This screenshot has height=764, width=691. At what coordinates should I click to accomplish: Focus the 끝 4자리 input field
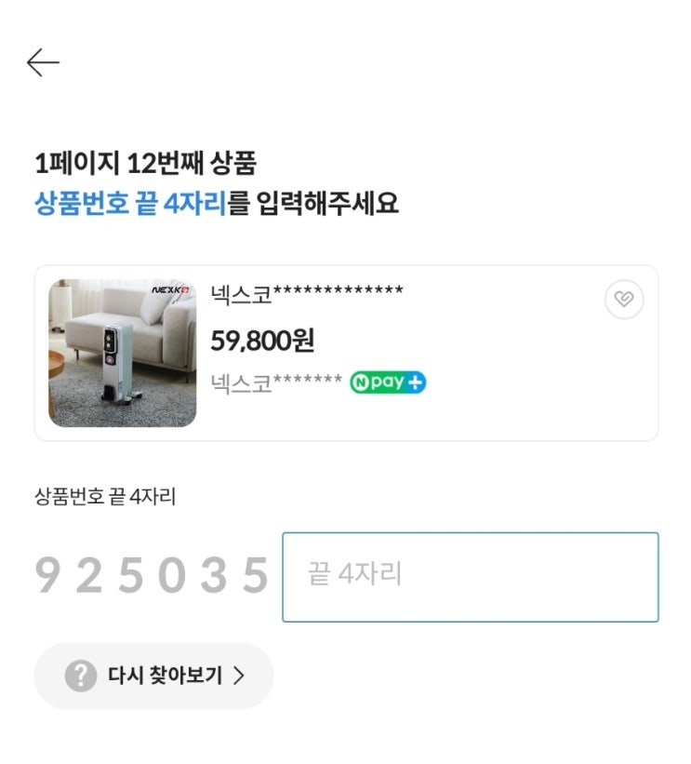click(x=470, y=577)
